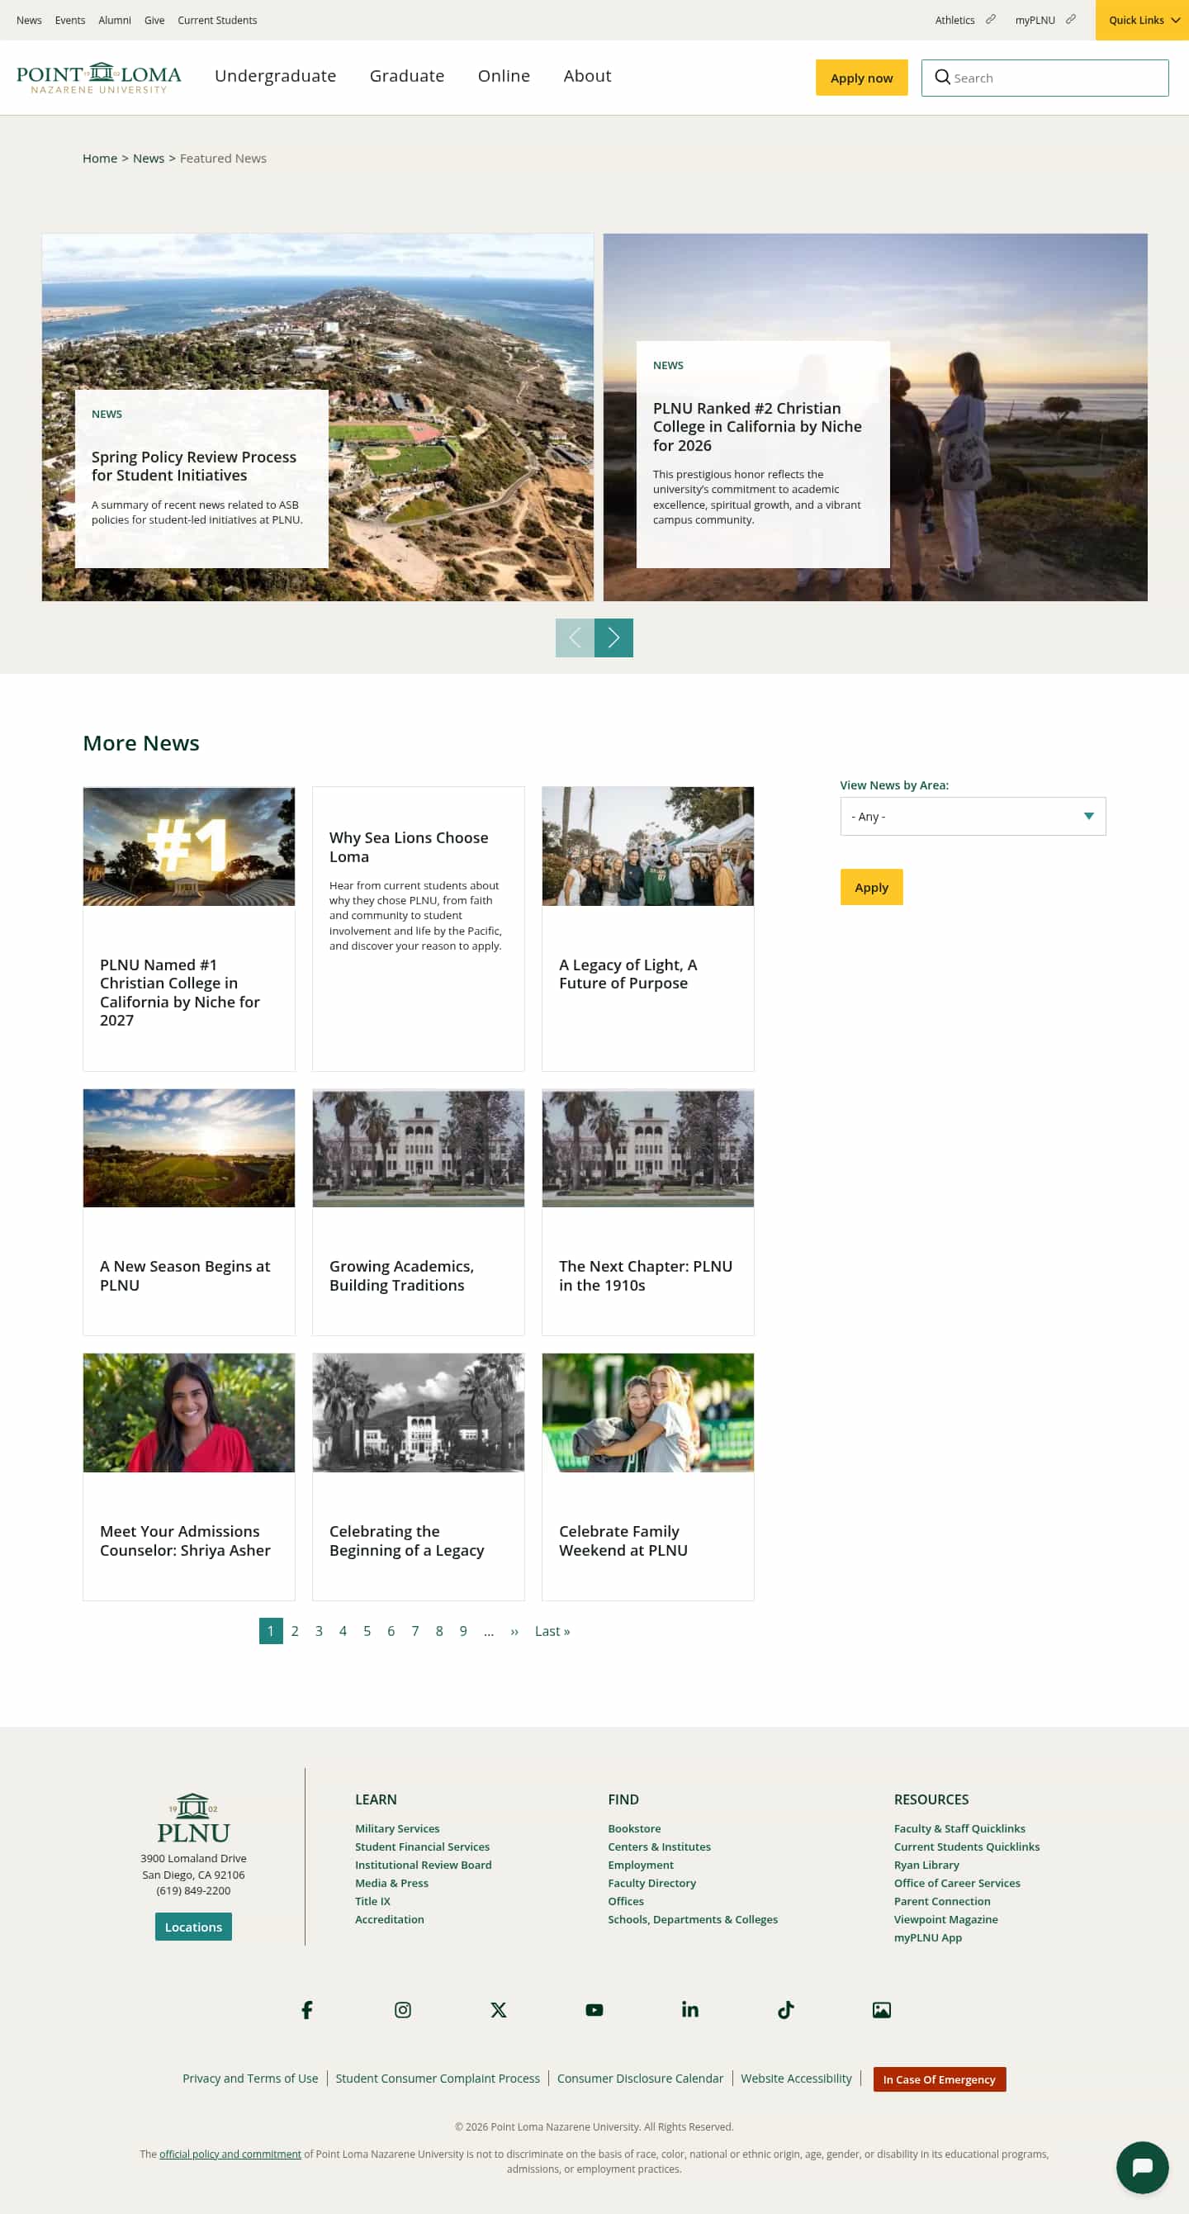
Task: Open Celebrate Family Weekend at PLNU article
Action: [x=623, y=1540]
